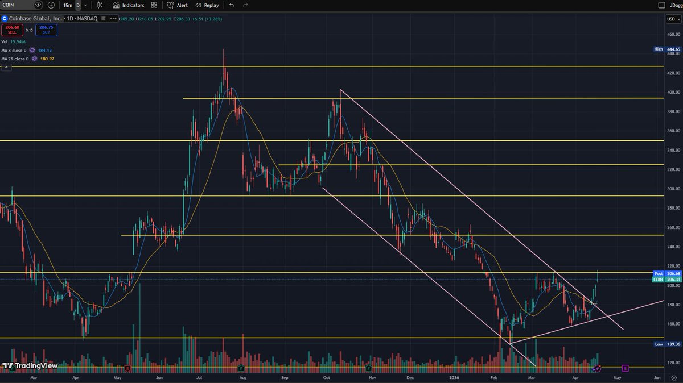Click the Jul label on the time axis
Screen dimensions: 683x383
click(200, 377)
